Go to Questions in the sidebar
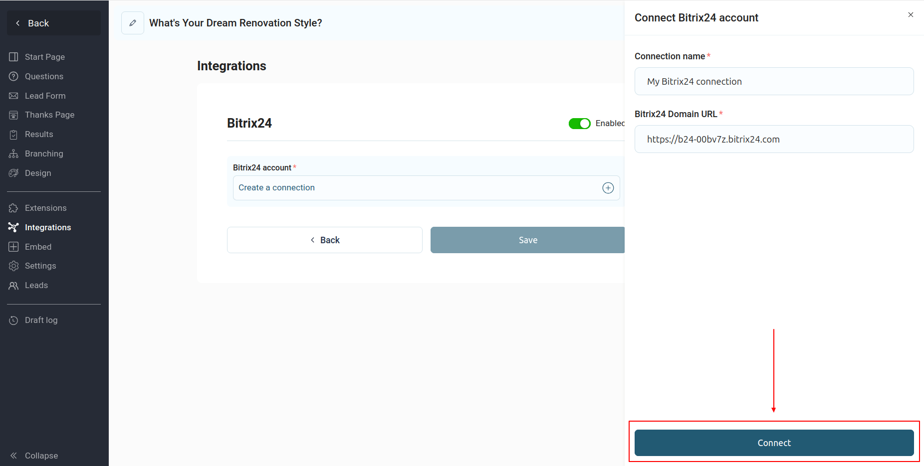This screenshot has width=924, height=466. click(44, 76)
